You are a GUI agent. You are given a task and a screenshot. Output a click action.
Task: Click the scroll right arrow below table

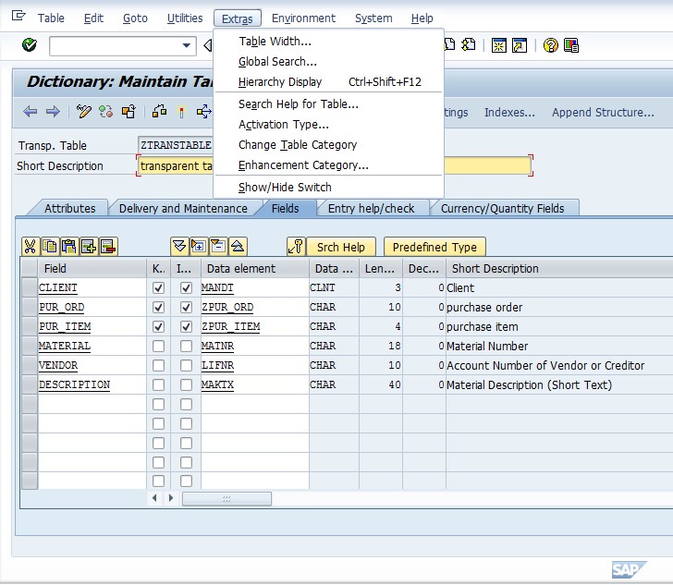(171, 498)
